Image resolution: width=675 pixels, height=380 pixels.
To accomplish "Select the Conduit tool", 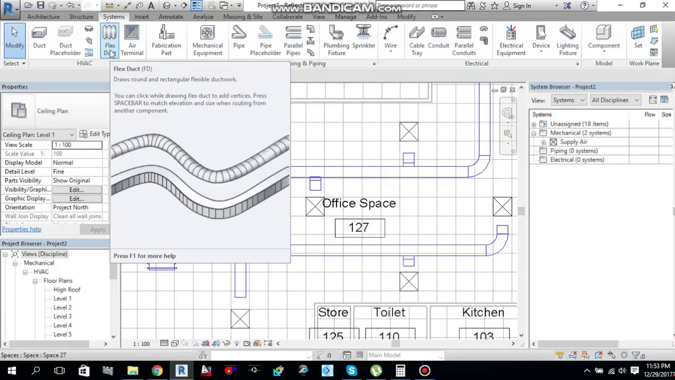I will coord(438,38).
